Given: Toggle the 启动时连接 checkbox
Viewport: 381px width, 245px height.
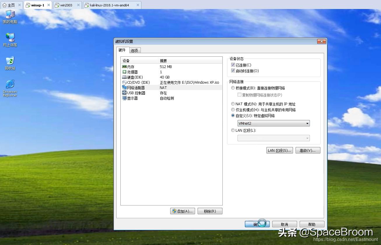Looking at the screenshot, I should click(x=233, y=70).
